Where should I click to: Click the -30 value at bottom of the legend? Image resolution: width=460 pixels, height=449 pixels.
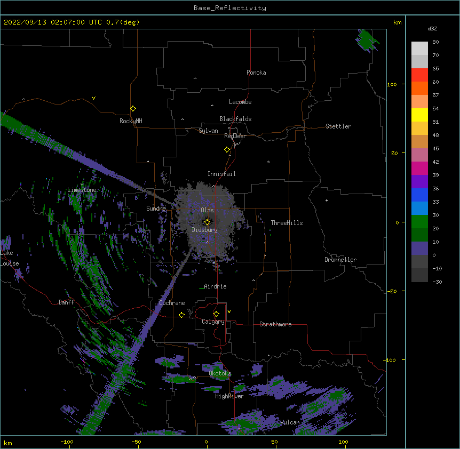point(437,282)
